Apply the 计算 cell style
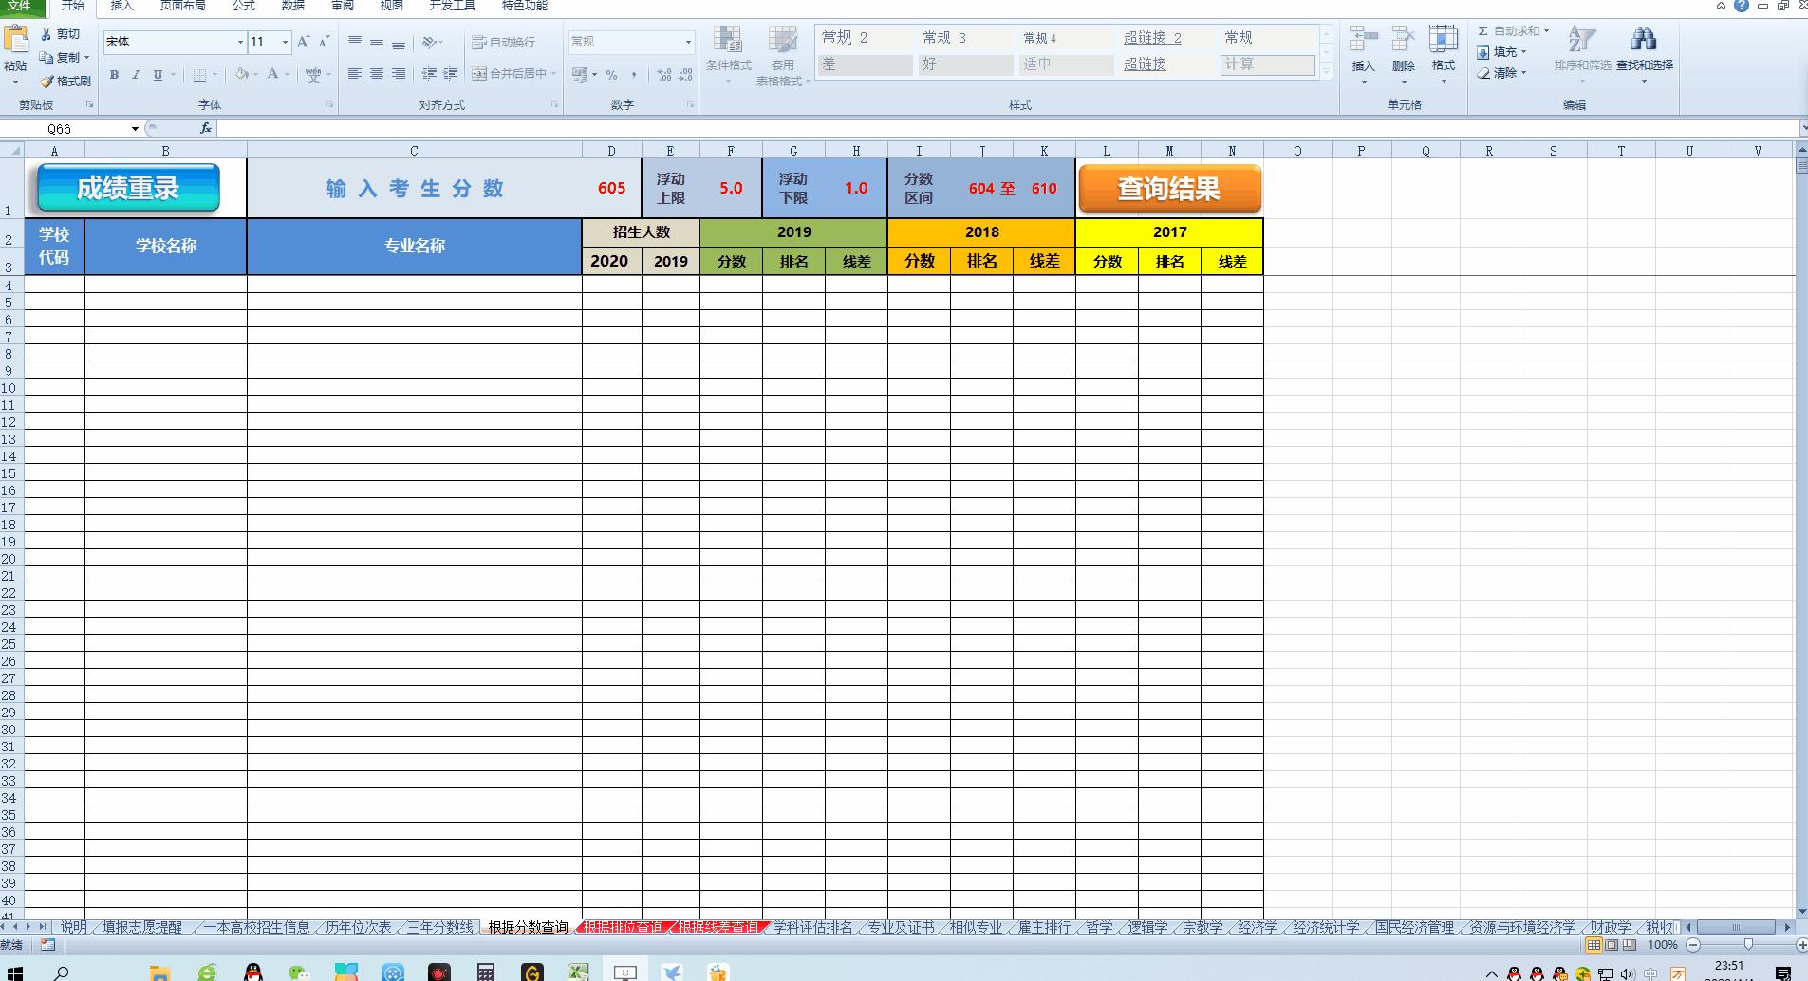The image size is (1808, 981). pyautogui.click(x=1268, y=65)
